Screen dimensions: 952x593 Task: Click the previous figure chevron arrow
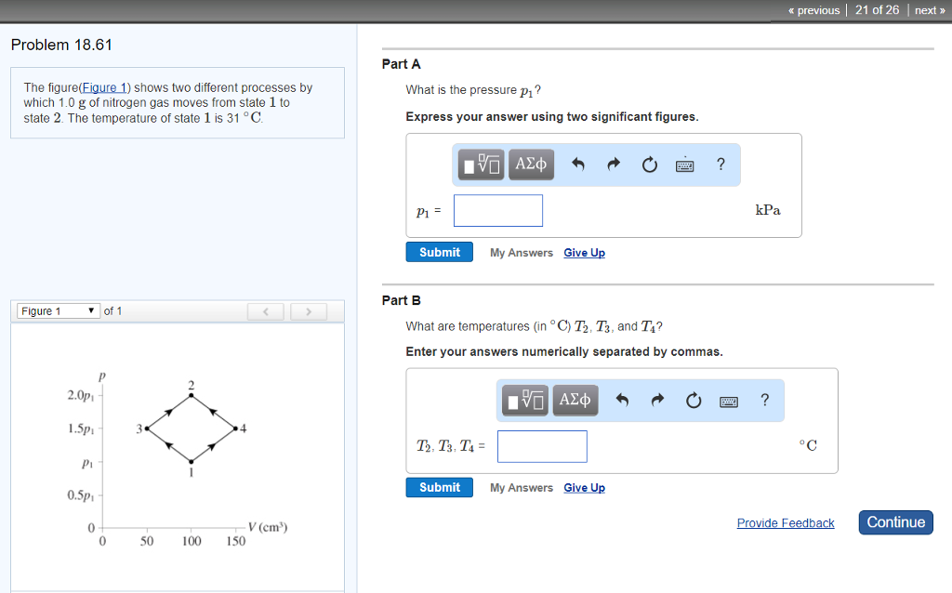point(265,310)
